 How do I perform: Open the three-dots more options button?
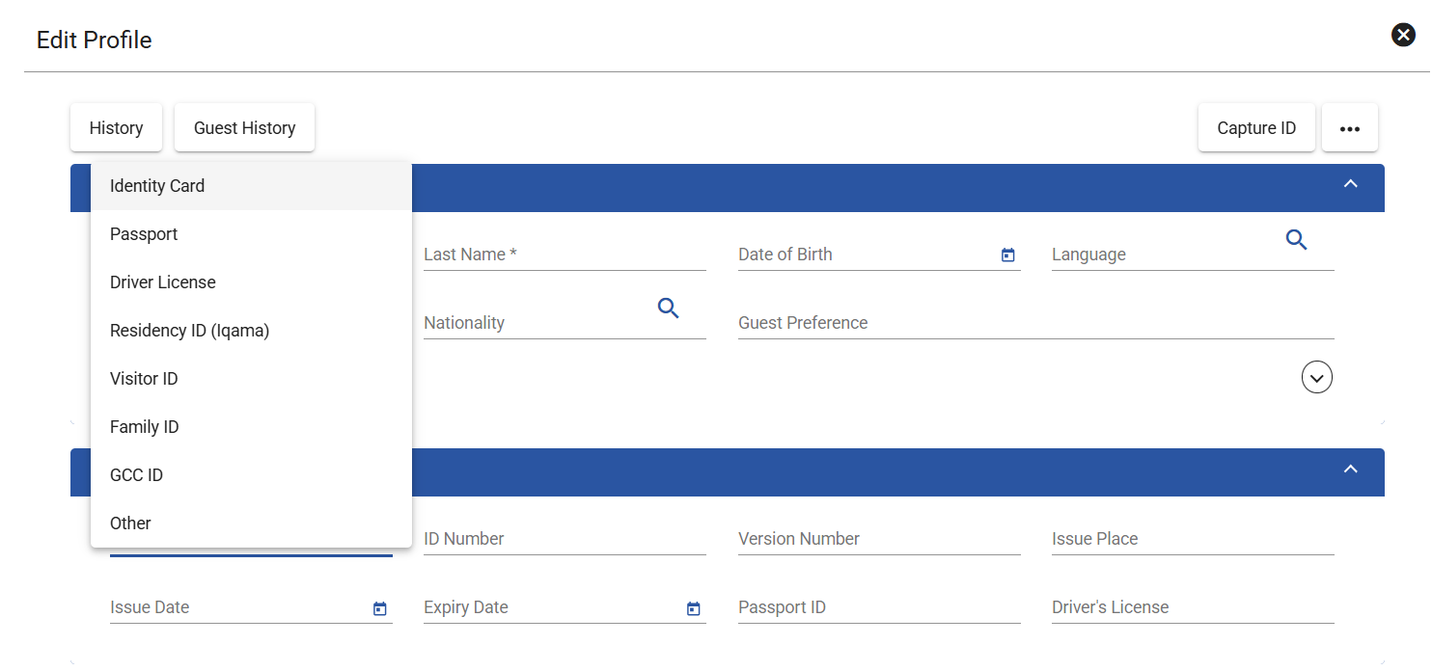tap(1349, 128)
